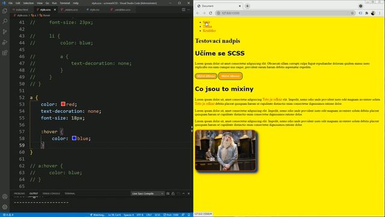385x217 pixels.
Task: Open browser profile avatar
Action: pos(373,13)
